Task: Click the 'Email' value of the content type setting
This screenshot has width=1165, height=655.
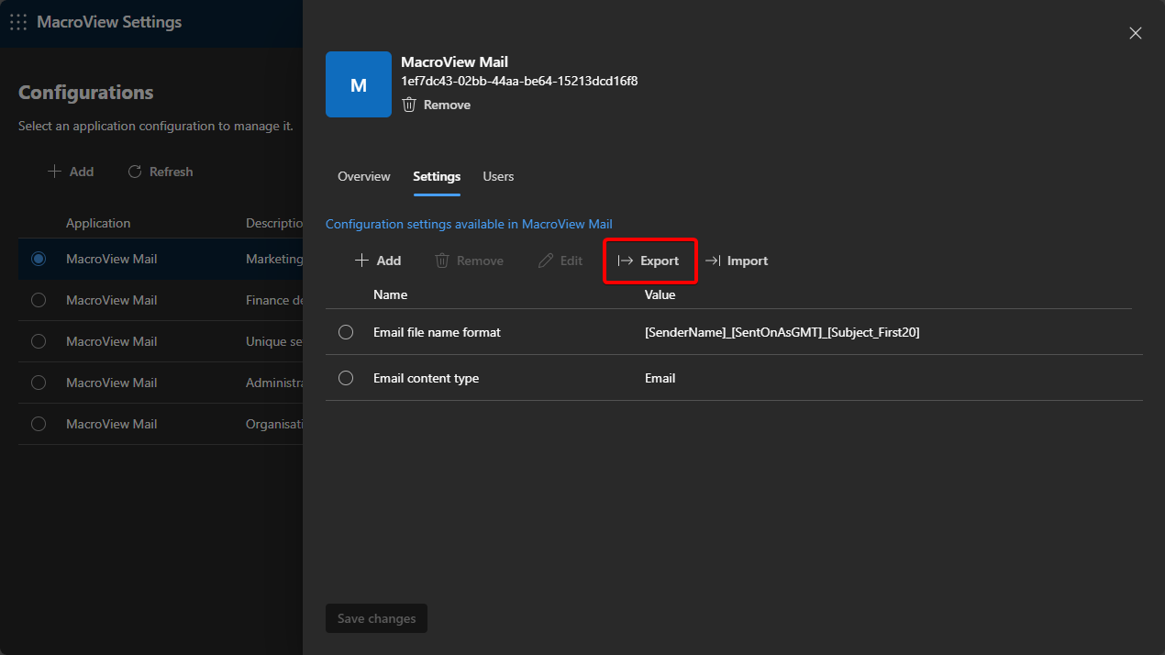Action: tap(660, 378)
